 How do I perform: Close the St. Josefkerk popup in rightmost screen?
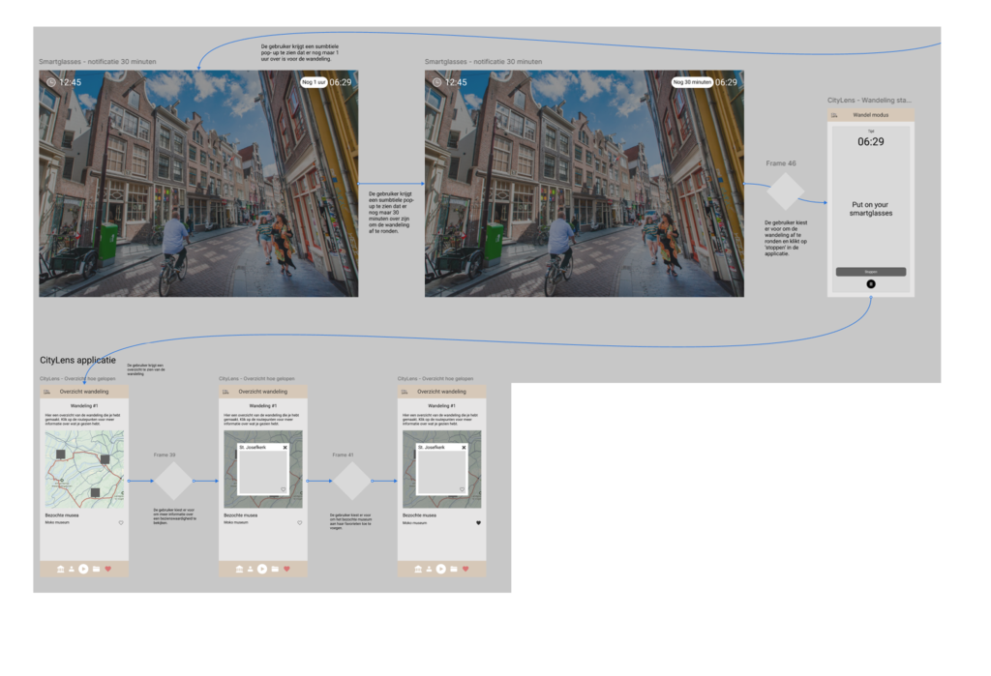pyautogui.click(x=464, y=448)
